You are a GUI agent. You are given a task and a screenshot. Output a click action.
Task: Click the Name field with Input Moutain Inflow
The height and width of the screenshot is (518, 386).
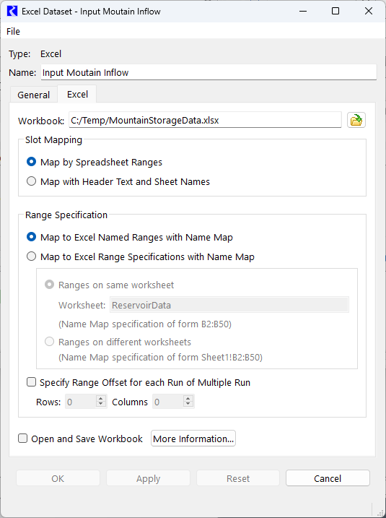(209, 72)
